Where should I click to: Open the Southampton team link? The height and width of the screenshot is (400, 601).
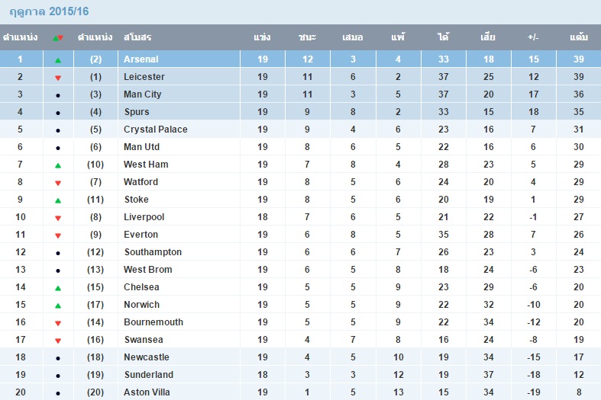pyautogui.click(x=153, y=252)
